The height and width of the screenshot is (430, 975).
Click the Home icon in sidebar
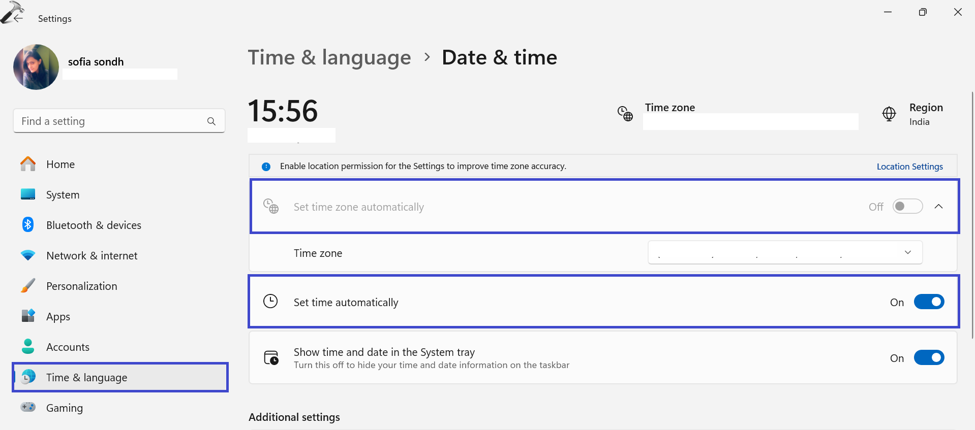pos(28,164)
